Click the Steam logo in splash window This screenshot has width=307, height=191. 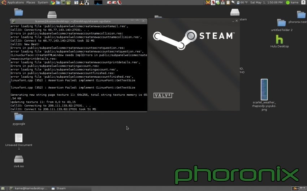point(194,39)
